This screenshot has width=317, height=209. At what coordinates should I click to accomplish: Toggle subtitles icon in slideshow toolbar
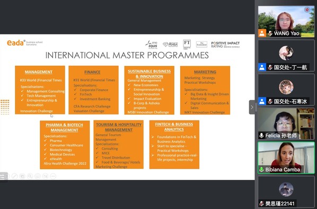(38, 176)
